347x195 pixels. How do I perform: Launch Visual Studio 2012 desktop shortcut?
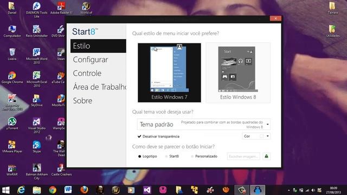pos(37,125)
